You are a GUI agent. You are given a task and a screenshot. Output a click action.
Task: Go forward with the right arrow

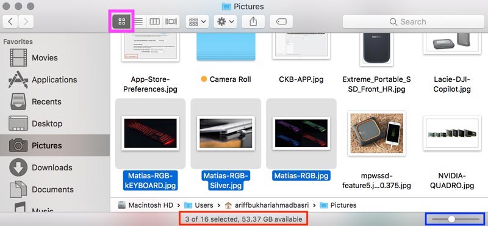[x=26, y=21]
